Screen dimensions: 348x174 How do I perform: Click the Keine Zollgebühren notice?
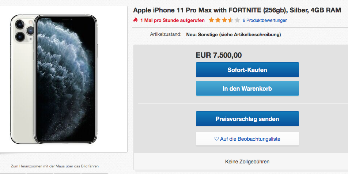pyautogui.click(x=247, y=161)
